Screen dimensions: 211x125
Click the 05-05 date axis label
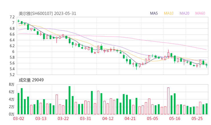click(x=152, y=118)
